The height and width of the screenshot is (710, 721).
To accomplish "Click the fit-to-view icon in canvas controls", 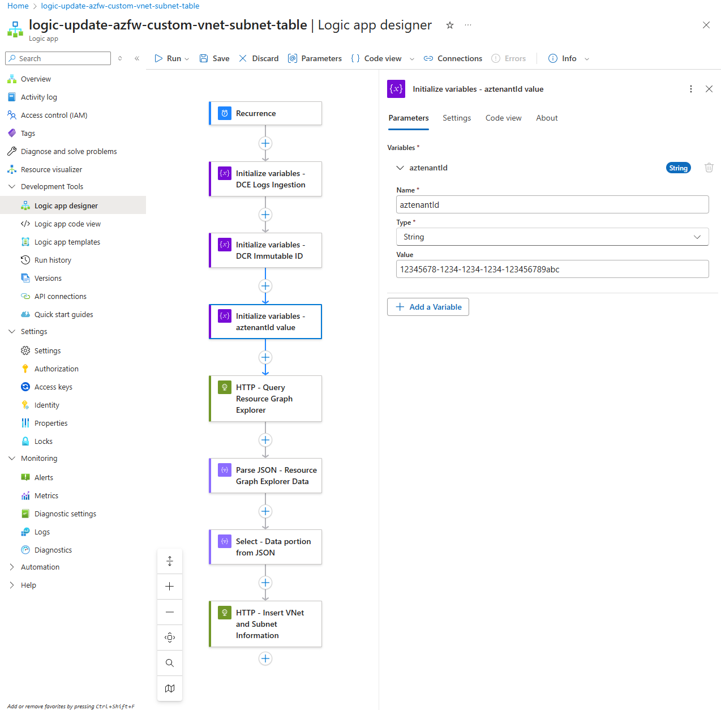I will 170,638.
